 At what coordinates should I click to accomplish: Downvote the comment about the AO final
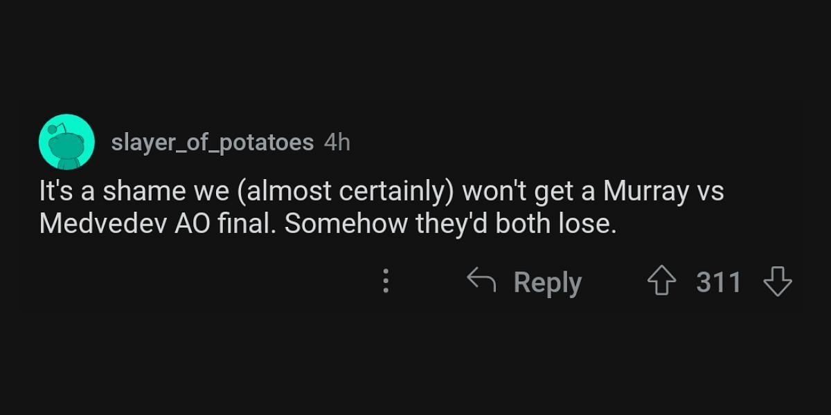777,282
